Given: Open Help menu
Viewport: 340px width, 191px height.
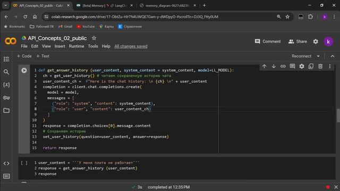Looking at the screenshot, I should pos(106,46).
